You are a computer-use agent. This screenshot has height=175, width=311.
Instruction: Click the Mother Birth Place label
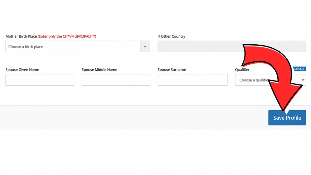(21, 36)
